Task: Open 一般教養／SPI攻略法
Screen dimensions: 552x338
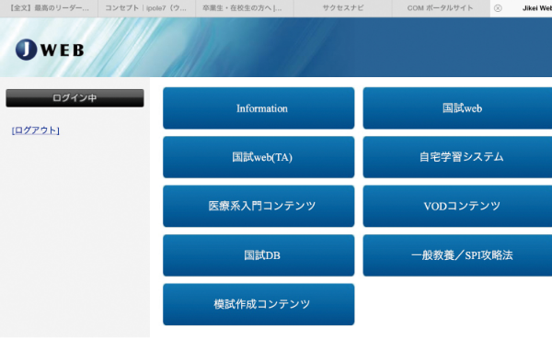Action: [x=457, y=255]
